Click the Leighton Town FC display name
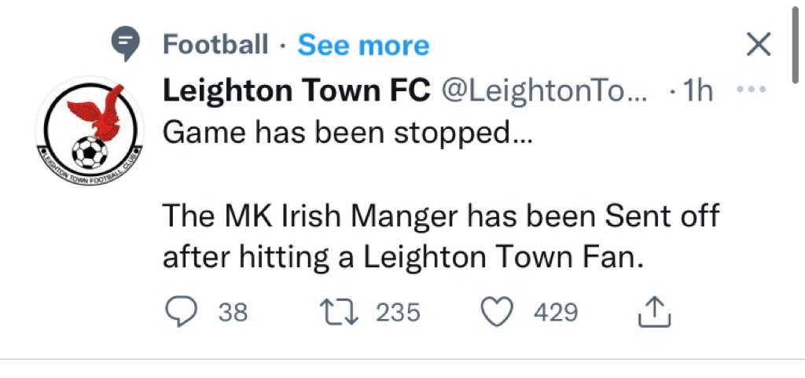 click(x=296, y=92)
